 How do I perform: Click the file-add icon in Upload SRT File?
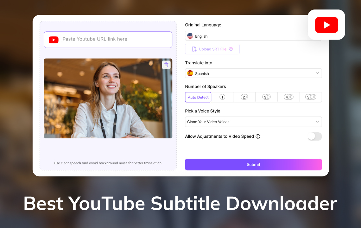193,49
